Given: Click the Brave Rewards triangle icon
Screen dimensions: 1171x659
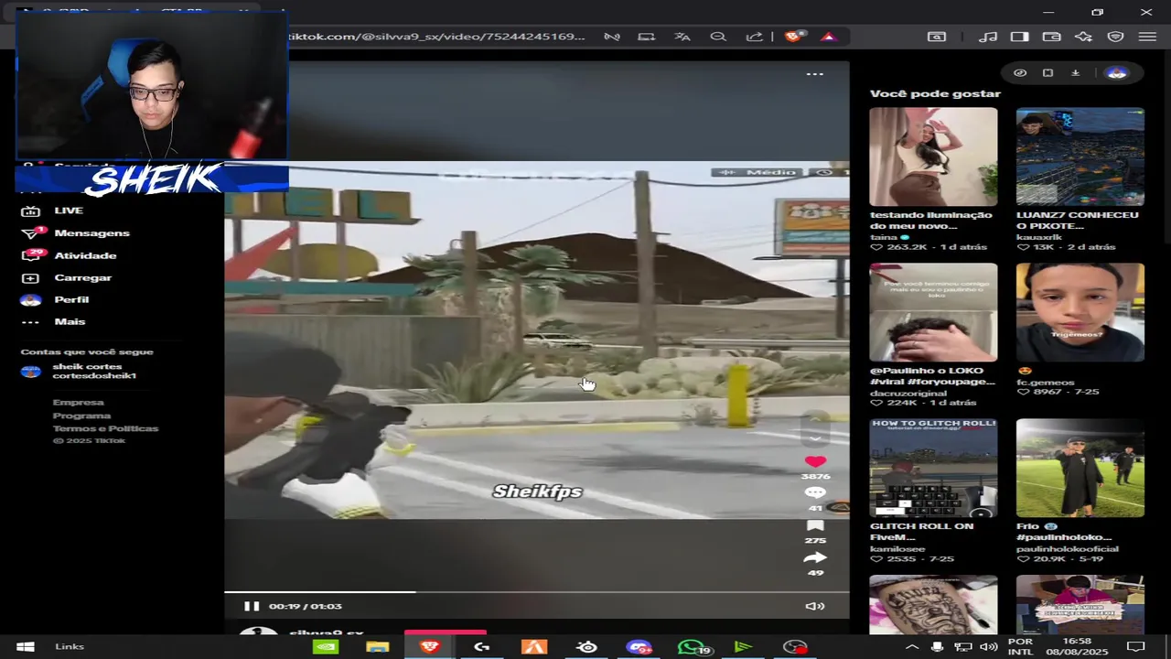Looking at the screenshot, I should pos(828,37).
